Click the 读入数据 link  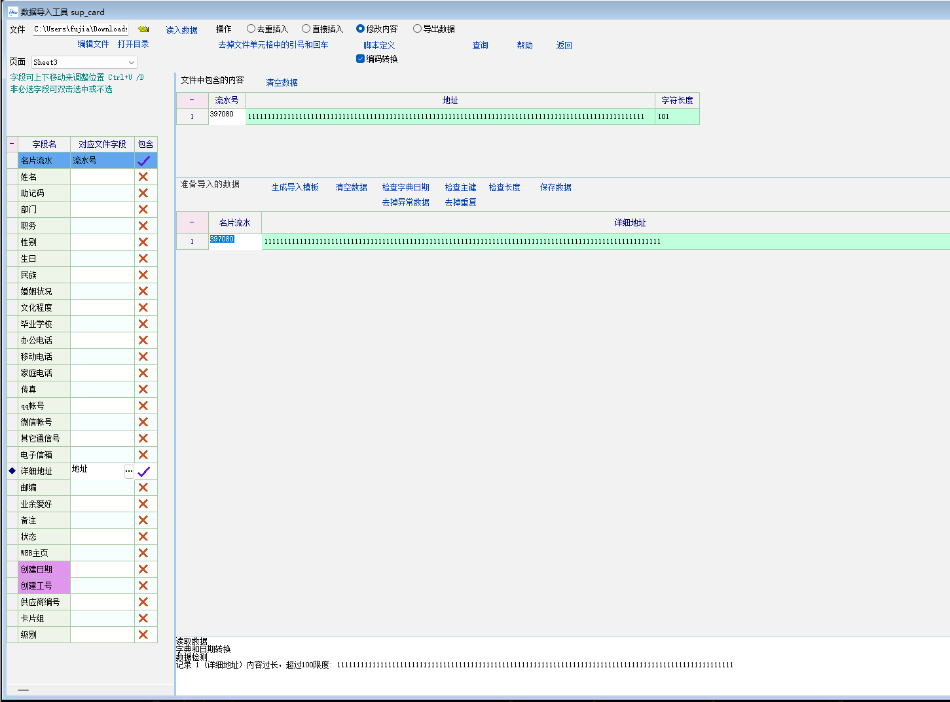(181, 30)
